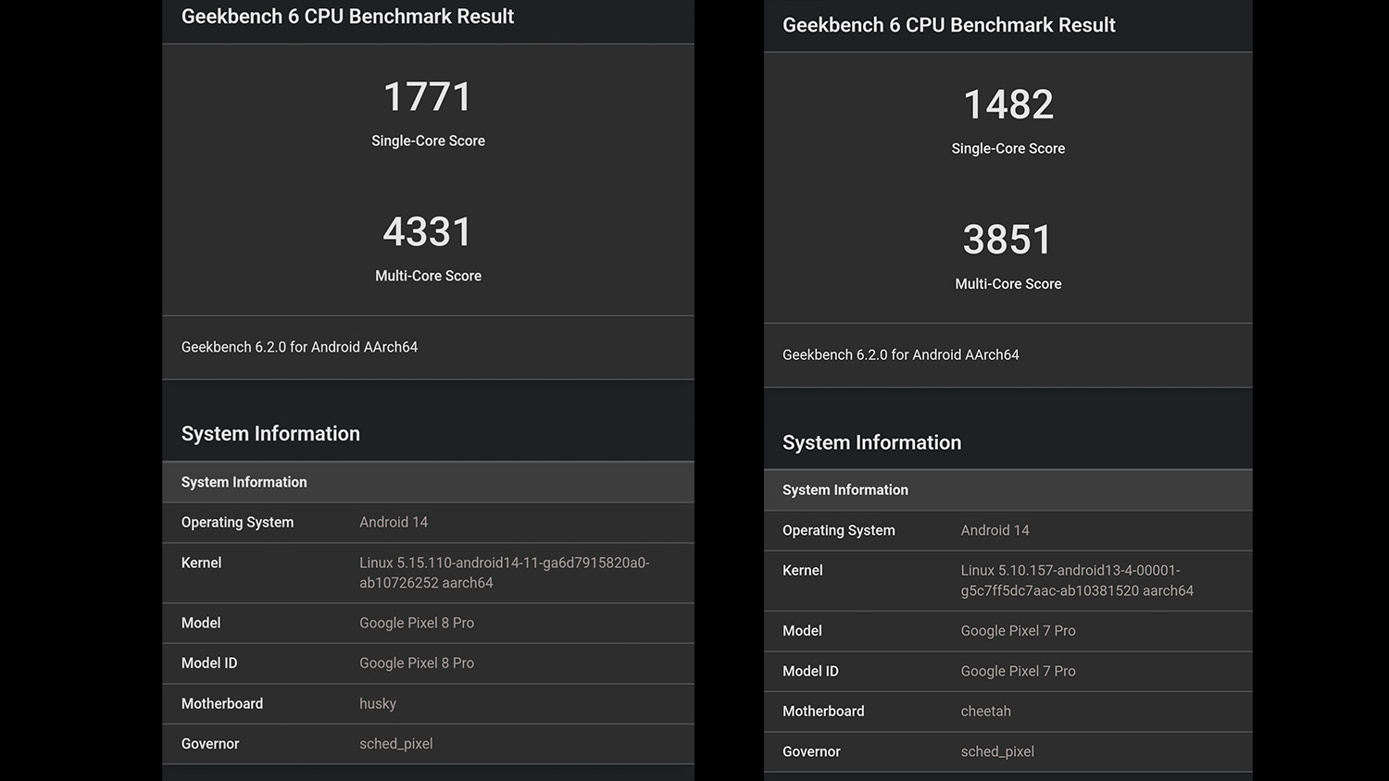Click the left panel's System Information heading
Image resolution: width=1389 pixels, height=781 pixels.
270,434
